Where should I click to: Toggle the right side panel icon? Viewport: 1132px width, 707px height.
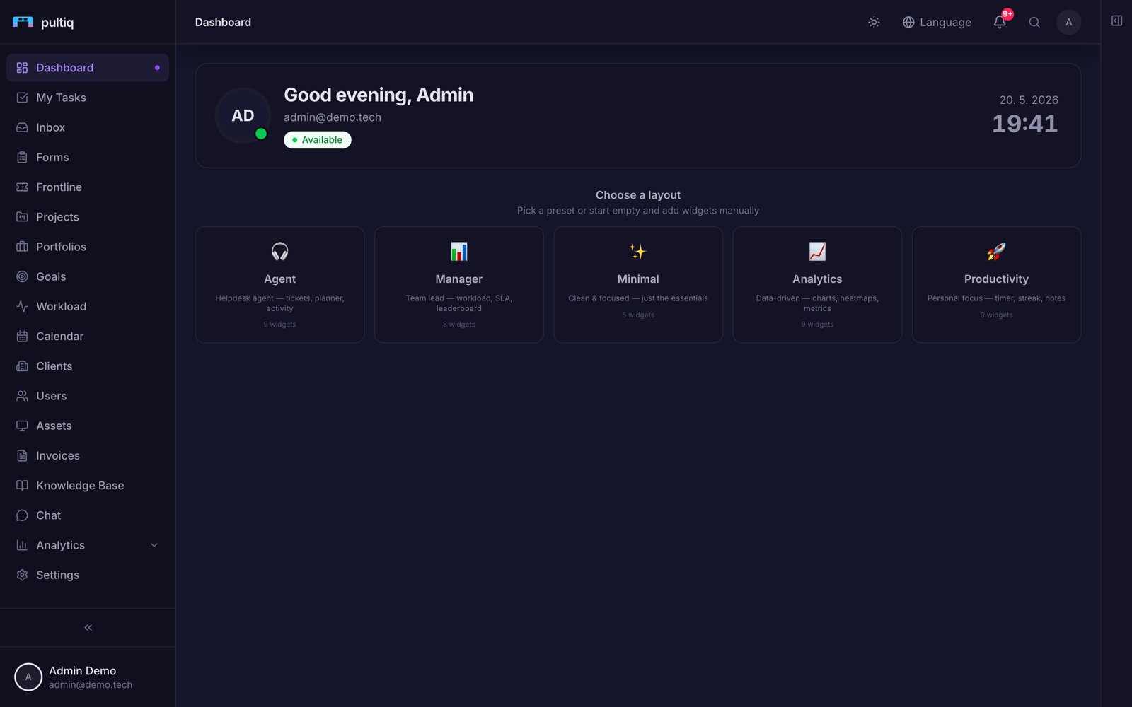pos(1116,21)
